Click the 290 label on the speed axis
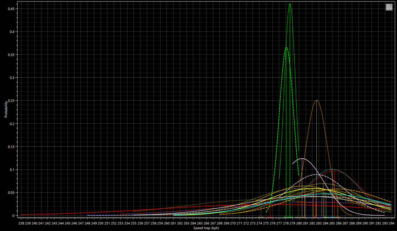 tap(365, 223)
